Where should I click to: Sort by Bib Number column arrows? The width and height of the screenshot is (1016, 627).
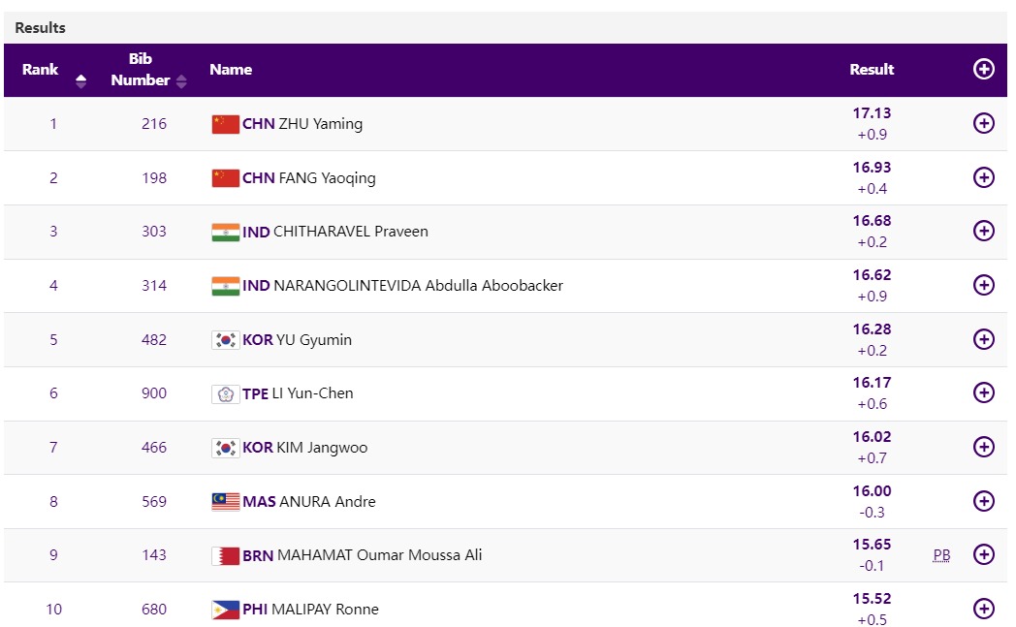(x=181, y=80)
